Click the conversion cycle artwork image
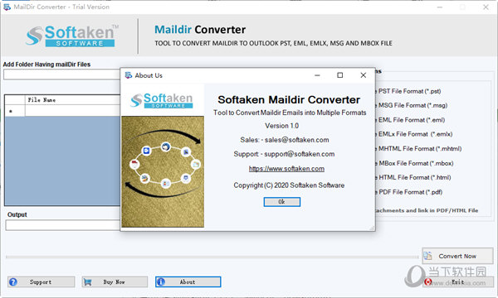 coord(163,171)
